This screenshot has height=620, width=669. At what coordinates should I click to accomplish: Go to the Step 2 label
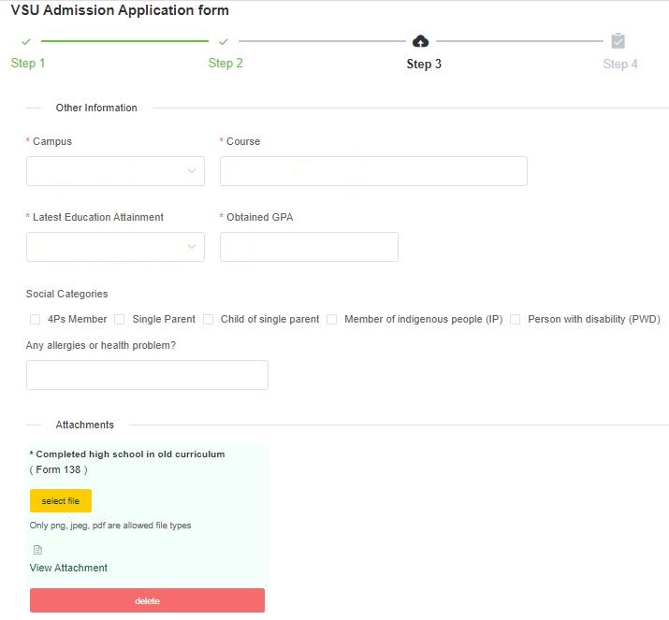click(x=225, y=63)
